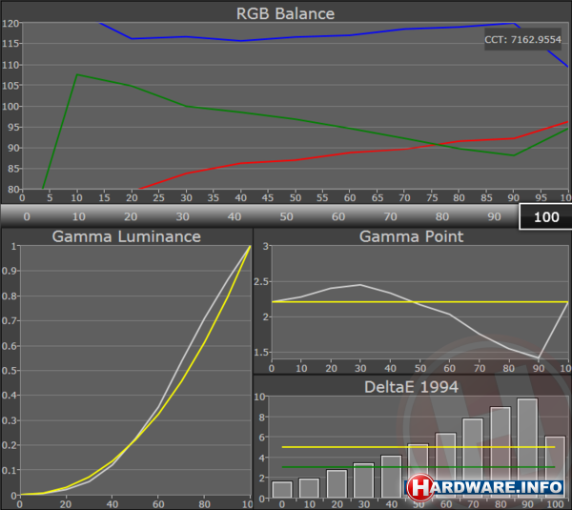Click the highlighted 100 grayscale step
The height and width of the screenshot is (510, 572).
click(x=545, y=217)
